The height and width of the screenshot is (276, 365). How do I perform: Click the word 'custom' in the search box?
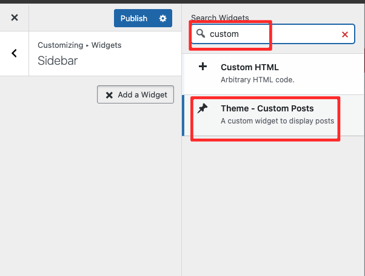point(224,34)
